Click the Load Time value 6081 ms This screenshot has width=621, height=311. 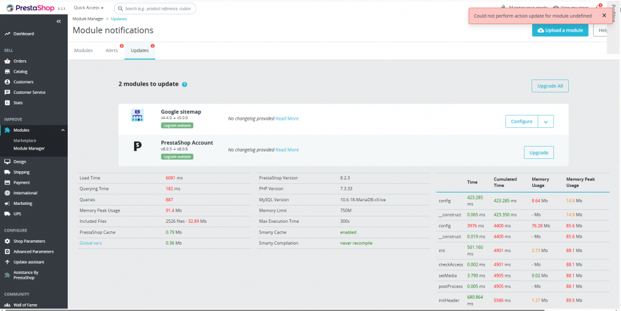175,178
